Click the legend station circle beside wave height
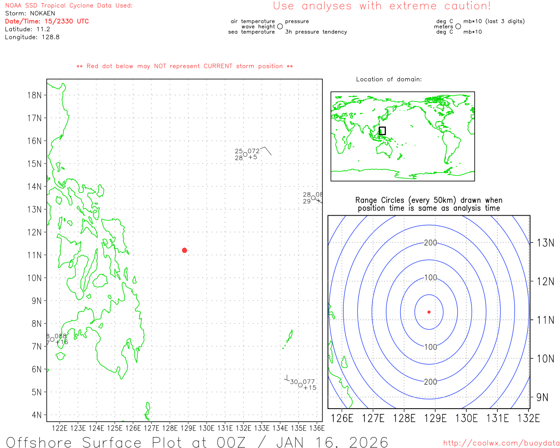This screenshot has width=560, height=448. [280, 26]
